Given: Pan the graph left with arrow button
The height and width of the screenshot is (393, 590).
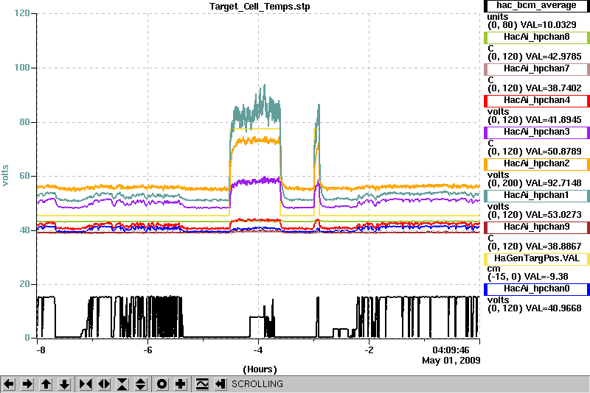Looking at the screenshot, I should [x=9, y=384].
